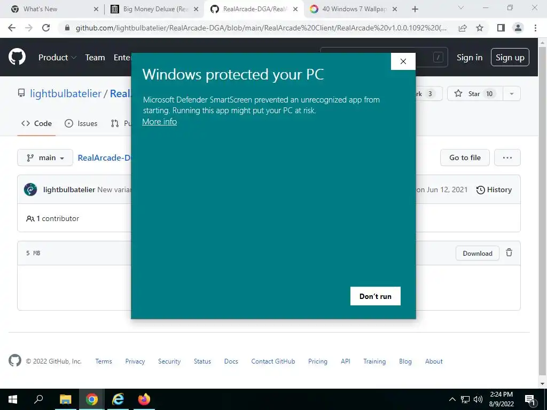Screen dimensions: 547x410
Task: Open Chrome tab search chevron
Action: pyautogui.click(x=460, y=7)
